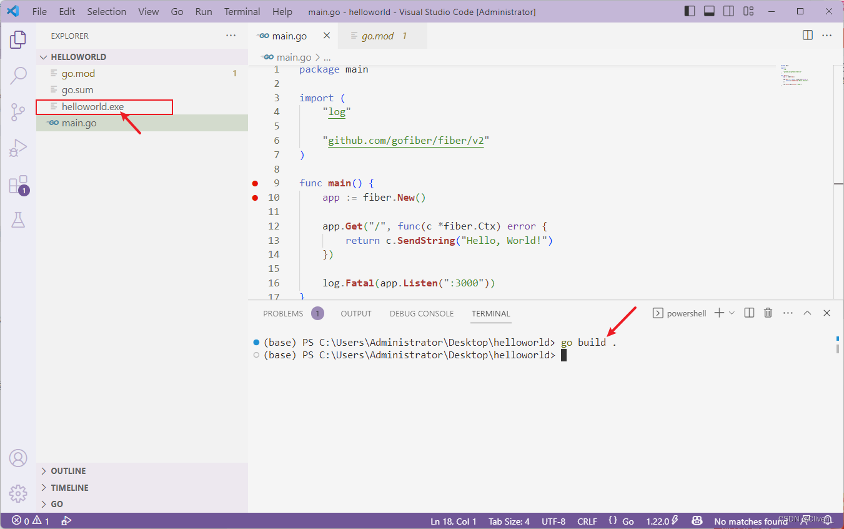Viewport: 844px width, 529px height.
Task: Click Ln 18, Col 1 in status bar
Action: tap(454, 521)
